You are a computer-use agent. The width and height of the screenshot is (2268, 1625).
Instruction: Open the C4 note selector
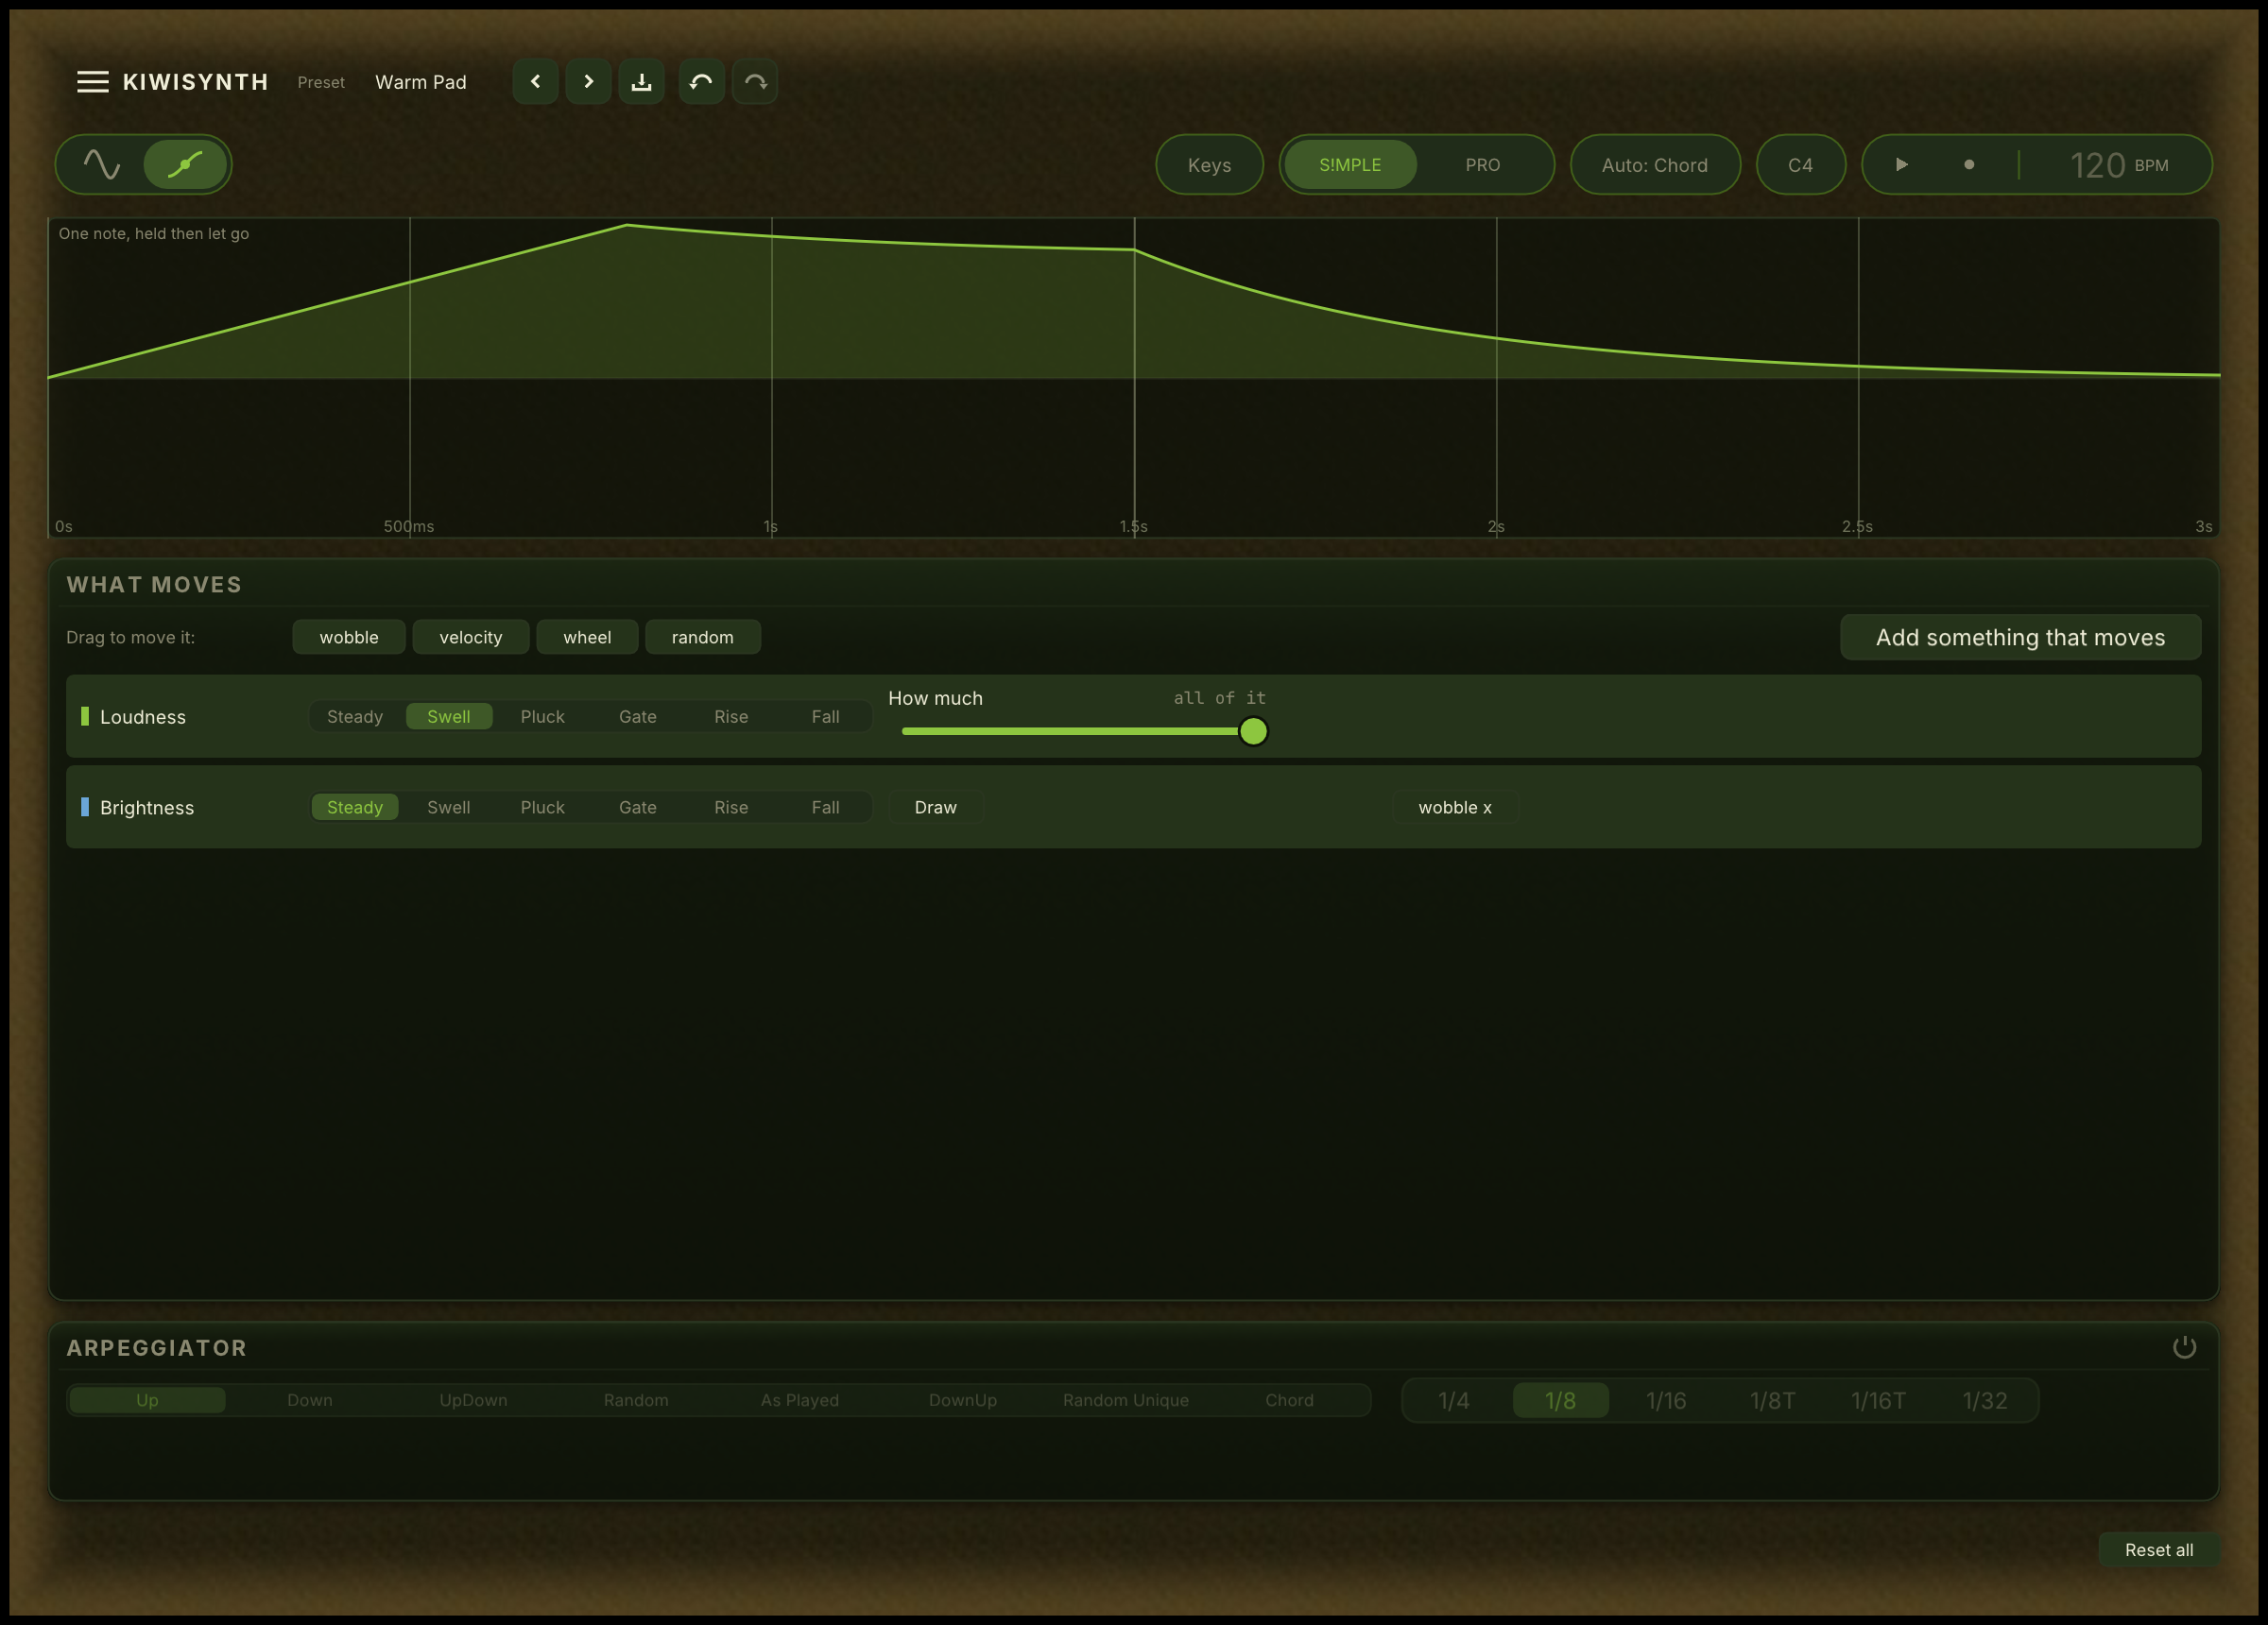[x=1800, y=165]
